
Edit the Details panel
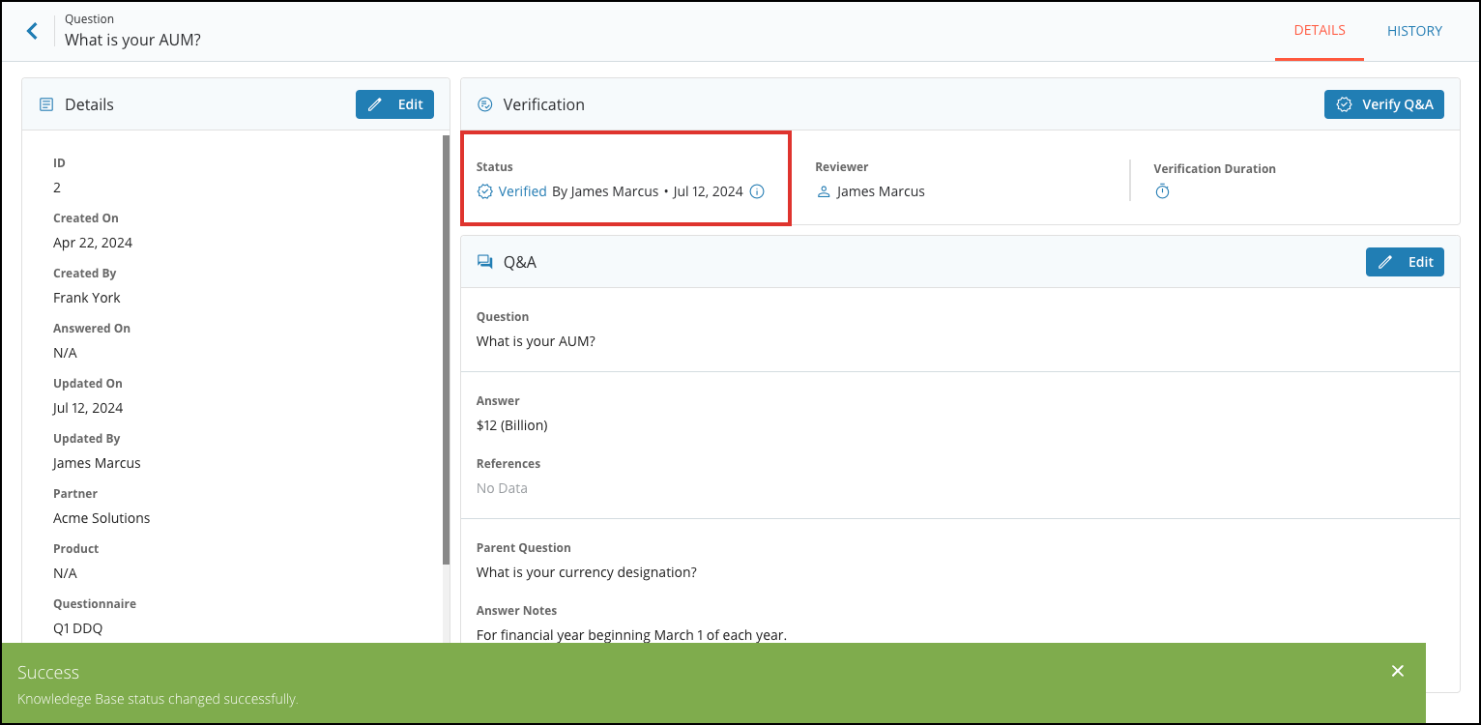(394, 104)
